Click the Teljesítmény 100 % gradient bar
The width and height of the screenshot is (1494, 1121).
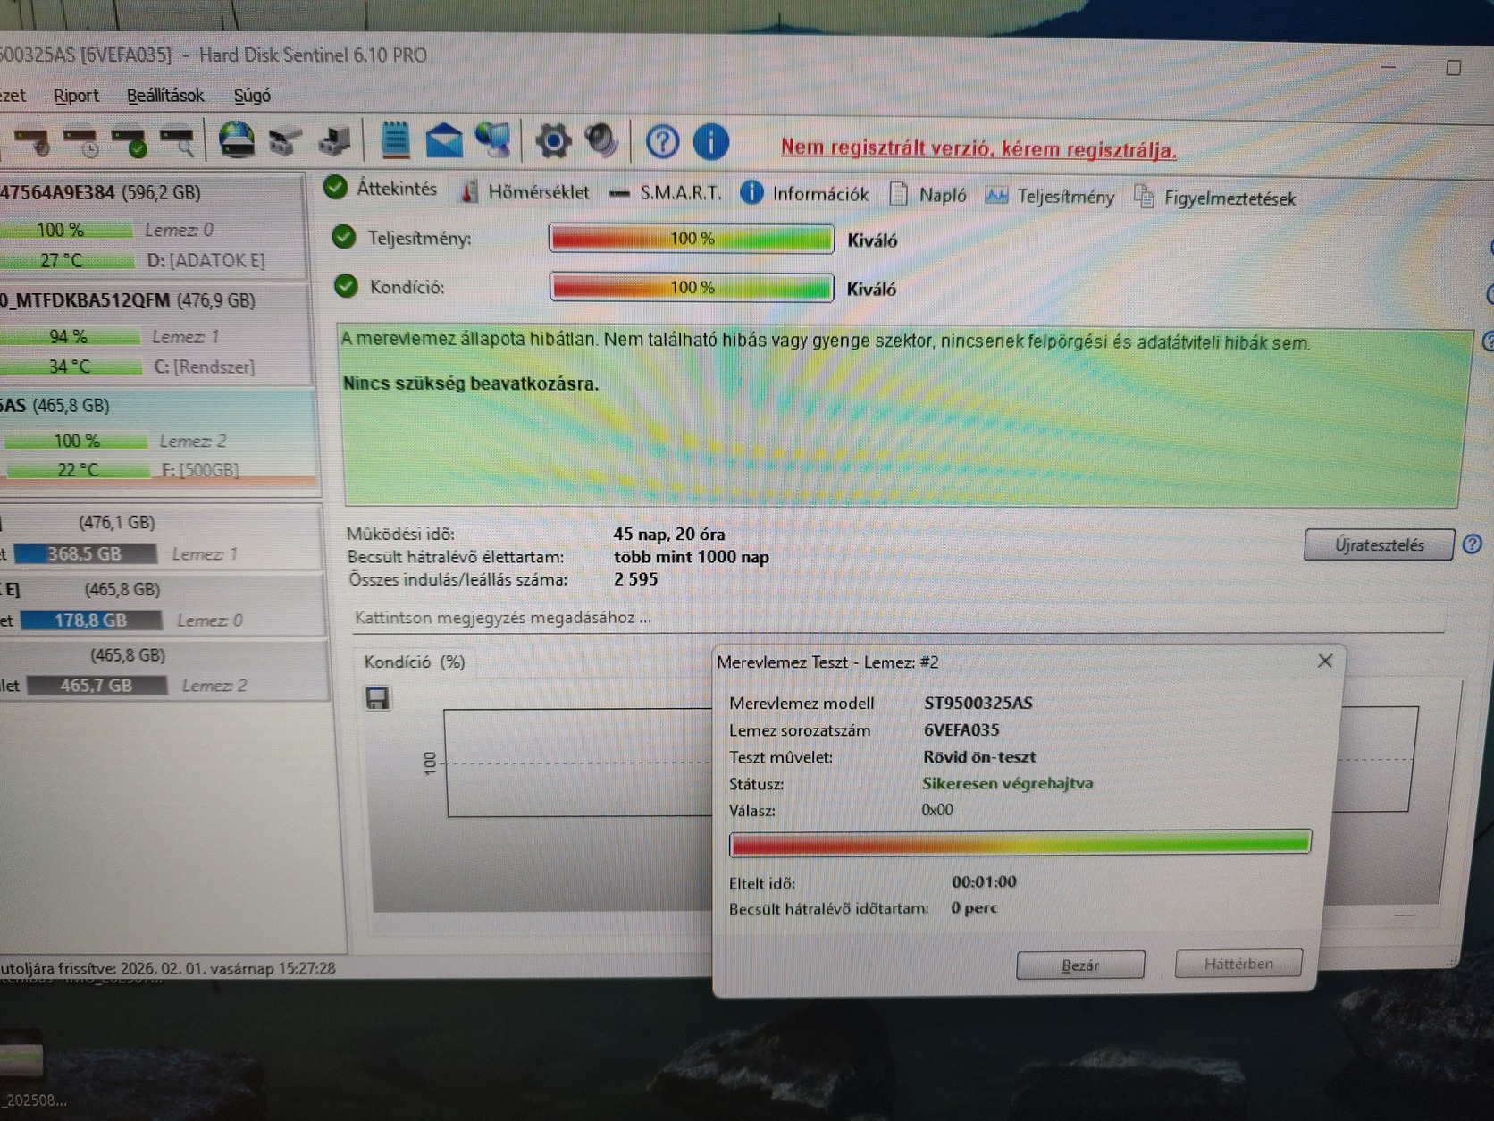[692, 239]
